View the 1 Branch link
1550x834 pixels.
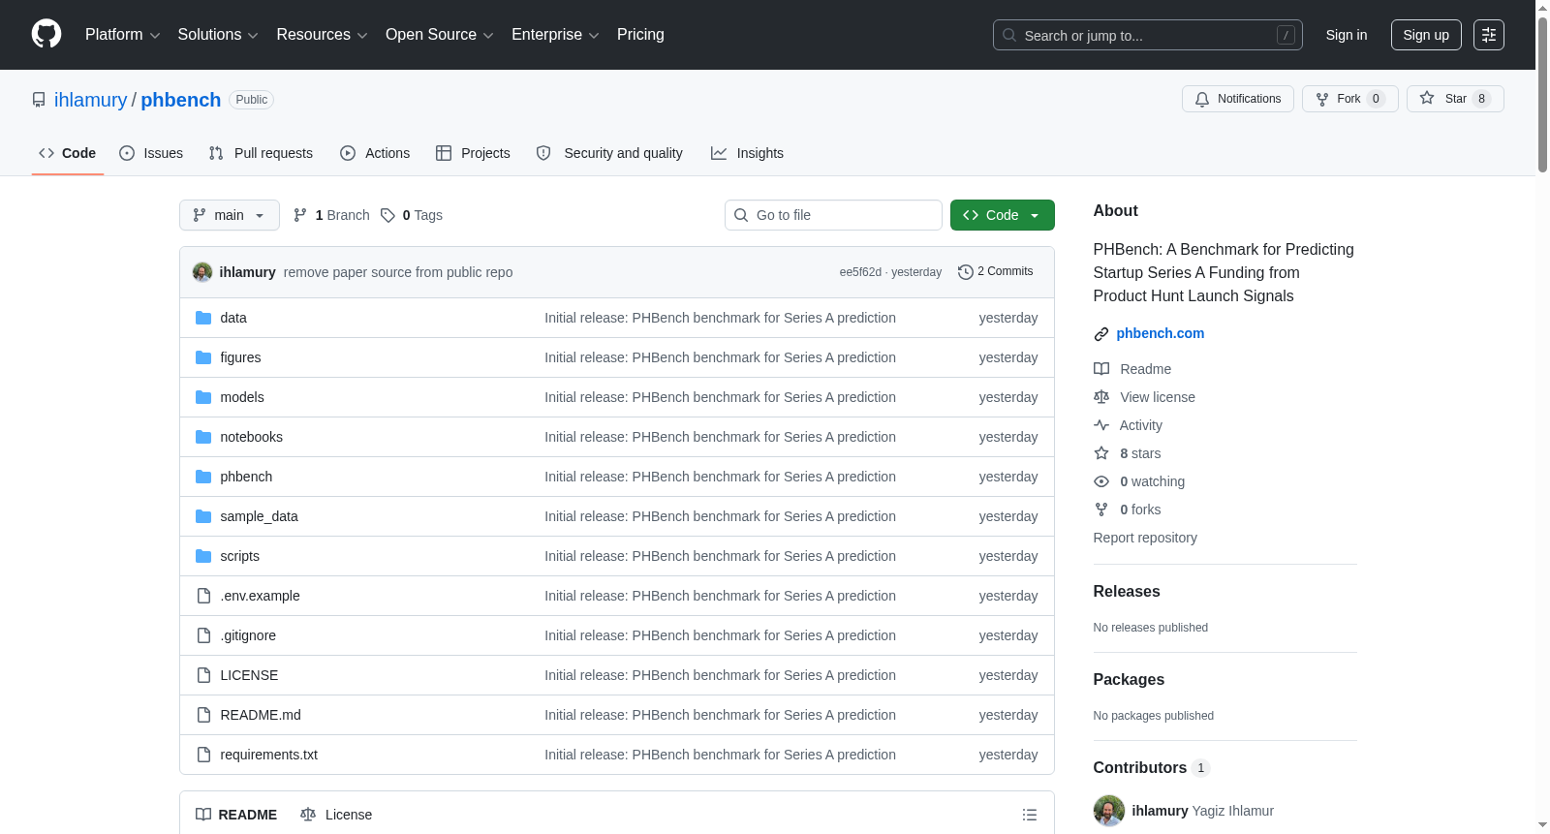pyautogui.click(x=331, y=215)
